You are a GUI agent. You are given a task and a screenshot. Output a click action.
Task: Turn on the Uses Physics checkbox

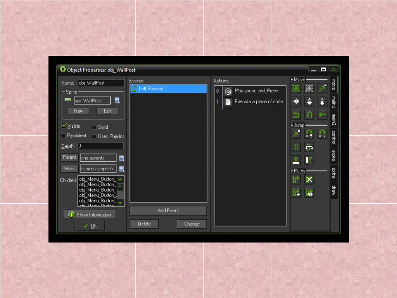(94, 137)
